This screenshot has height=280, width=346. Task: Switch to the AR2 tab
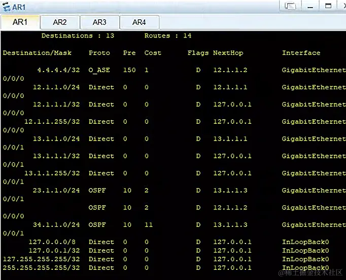tap(60, 22)
